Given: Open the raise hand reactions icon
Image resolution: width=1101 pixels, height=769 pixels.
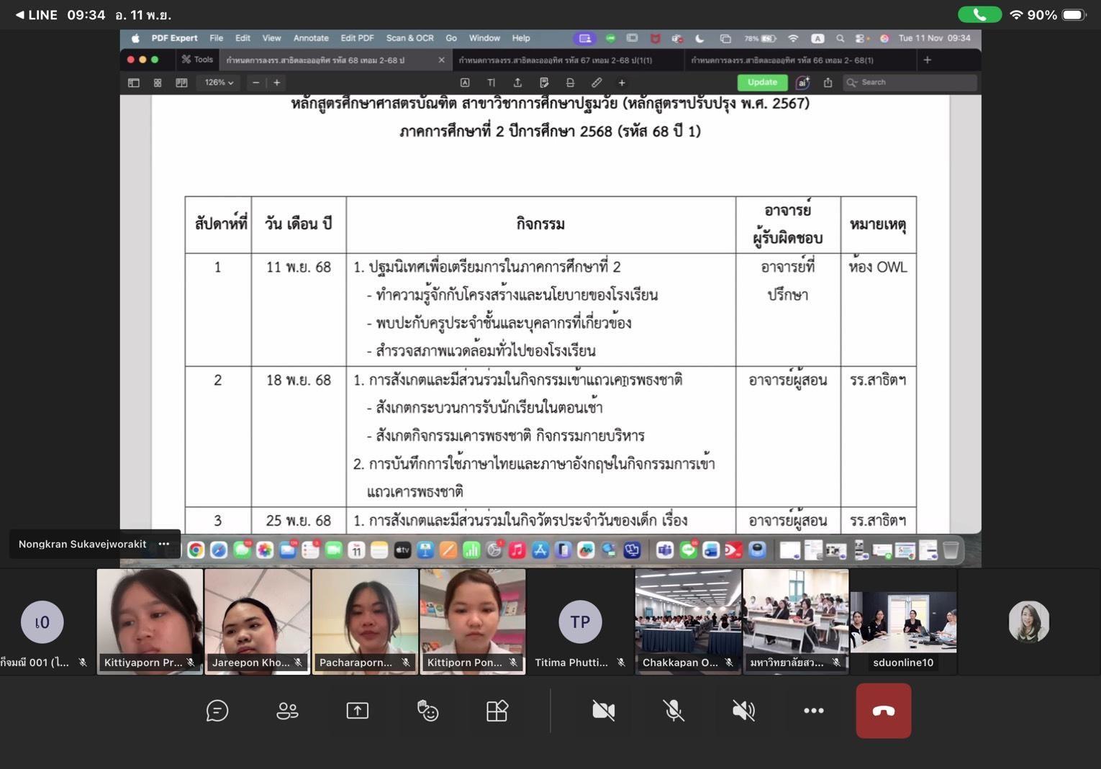Looking at the screenshot, I should pos(427,711).
